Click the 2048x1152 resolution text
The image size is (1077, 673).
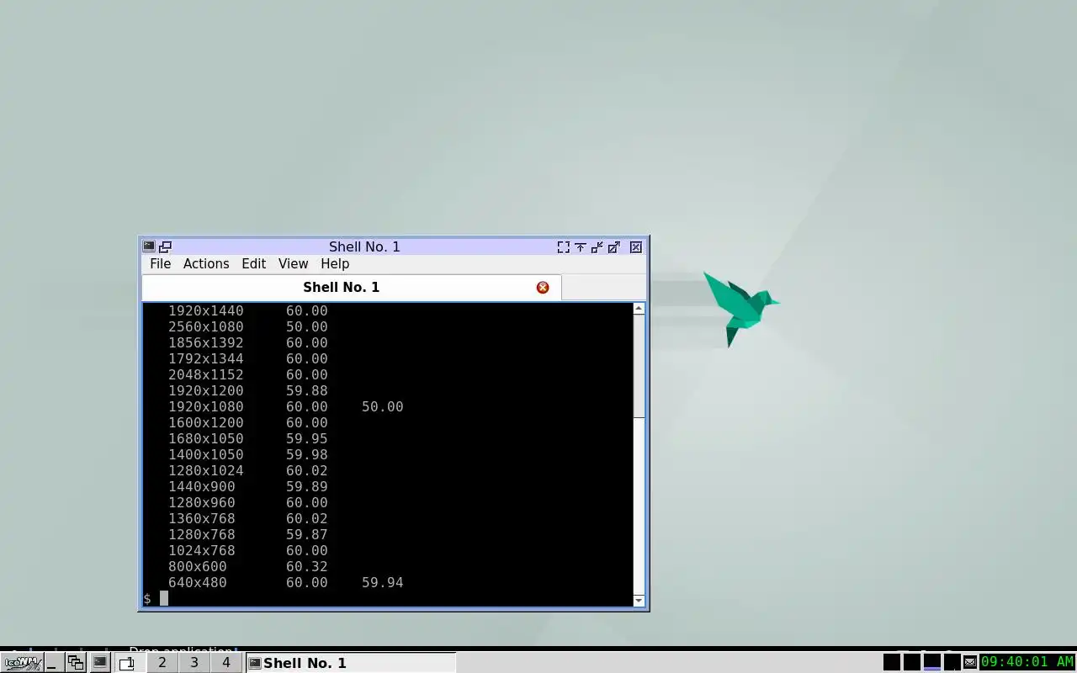[x=206, y=375]
